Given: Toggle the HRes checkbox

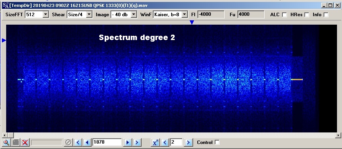Looking at the screenshot, I should pos(307,15).
